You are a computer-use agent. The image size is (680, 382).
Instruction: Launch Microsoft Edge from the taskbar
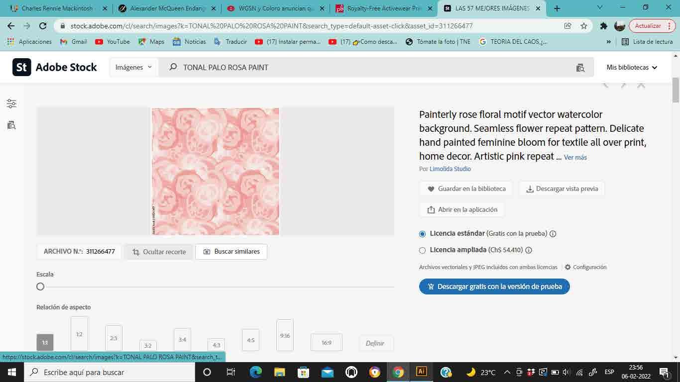(255, 372)
